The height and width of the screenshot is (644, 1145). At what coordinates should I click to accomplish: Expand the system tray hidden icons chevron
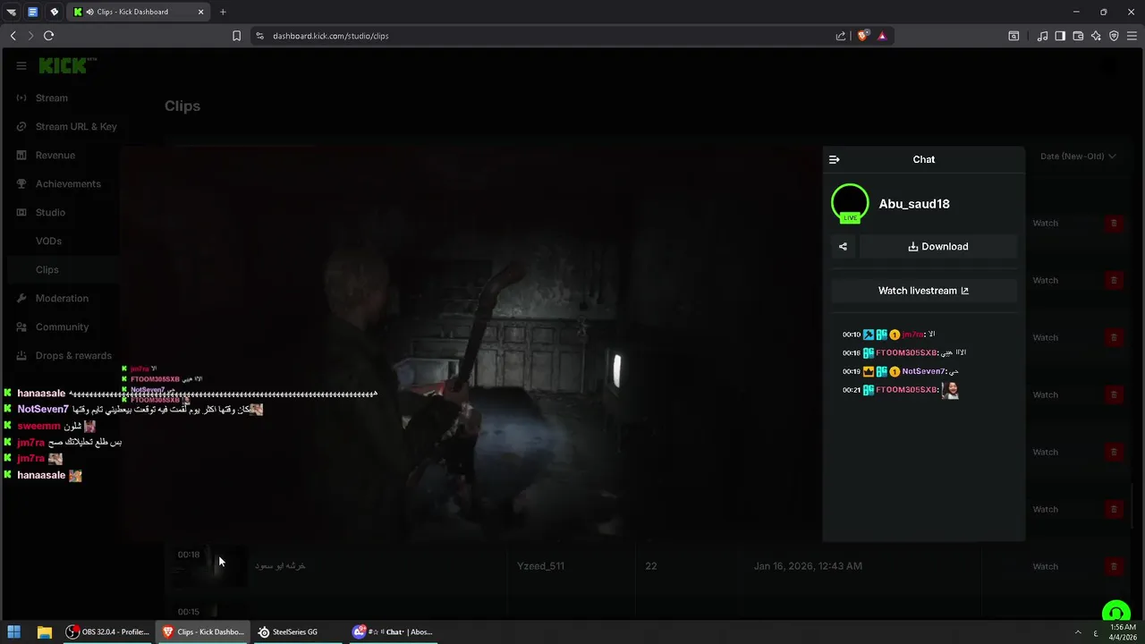tap(1078, 632)
